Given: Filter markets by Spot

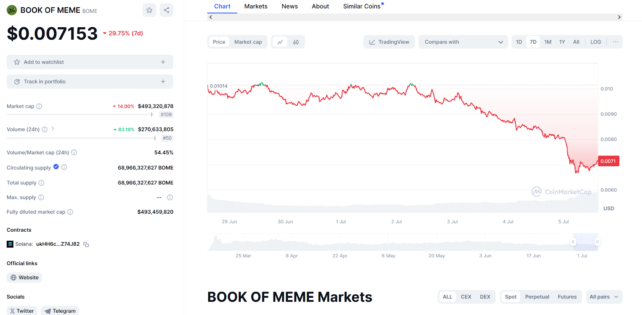Looking at the screenshot, I should 511,297.
